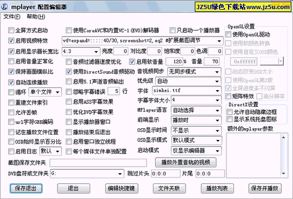Viewport: 293px width, 199px height.
Task: Enable 显示系统托盘图标 checkbox
Action: 229,119
